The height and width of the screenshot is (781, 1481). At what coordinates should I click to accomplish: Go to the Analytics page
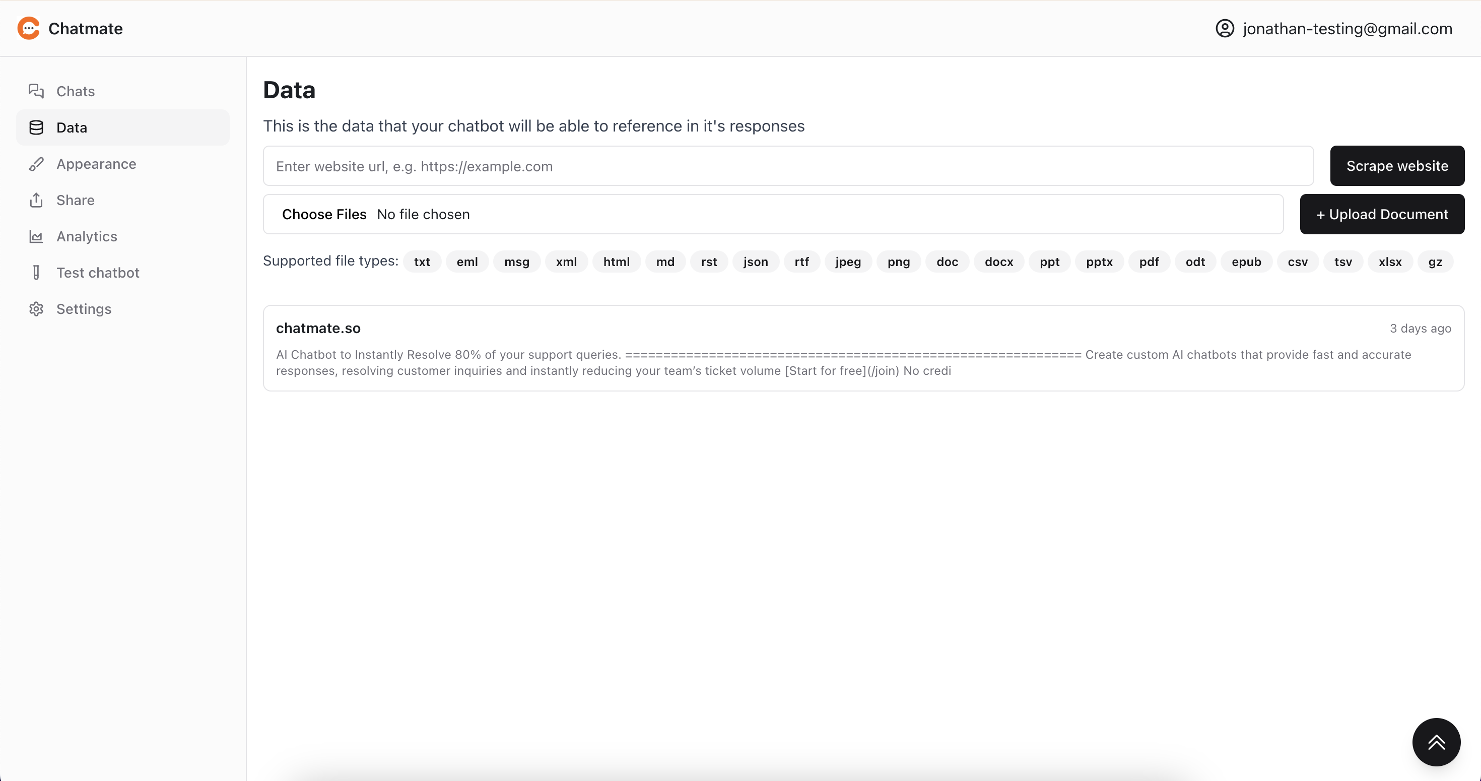87,236
